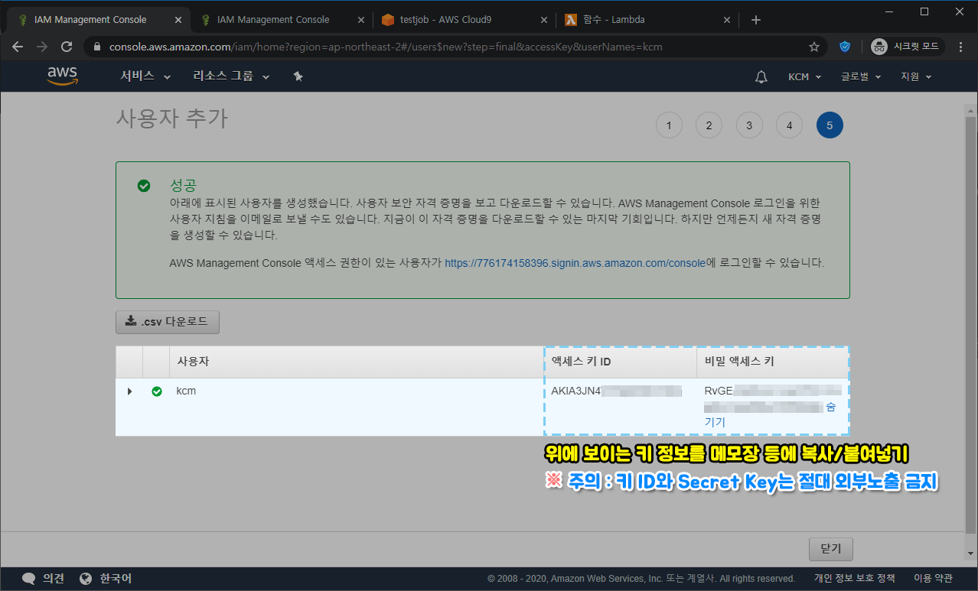Click the browser forward arrow

42,47
